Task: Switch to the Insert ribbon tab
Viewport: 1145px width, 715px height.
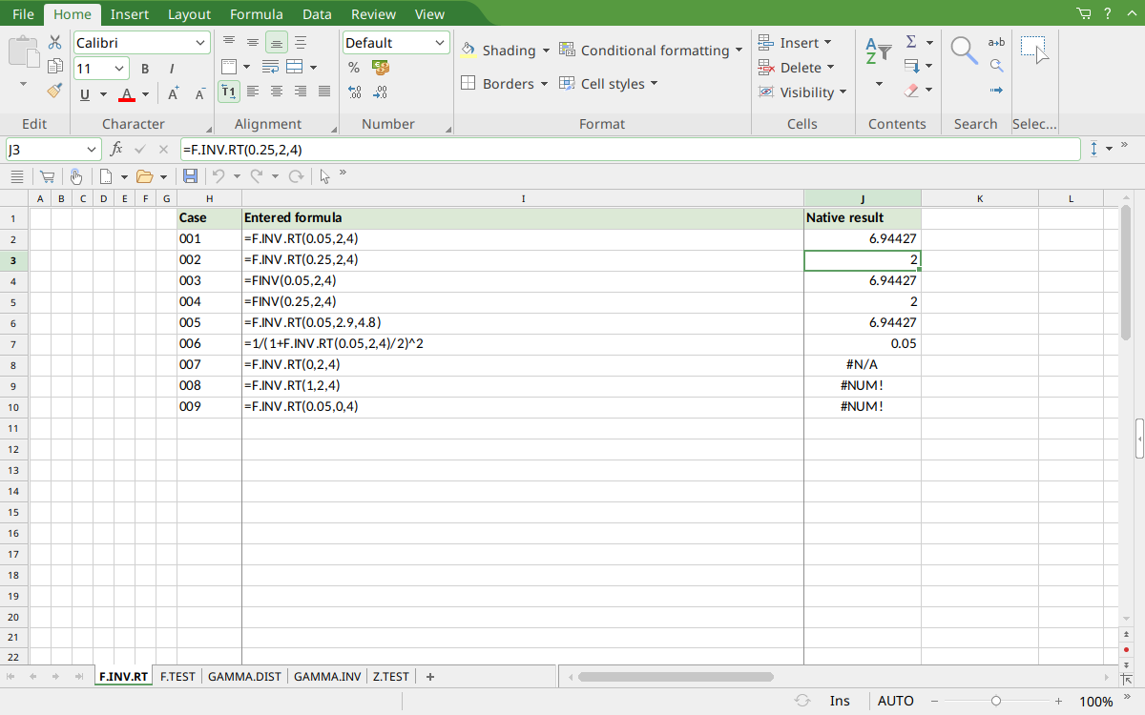Action: [x=129, y=13]
